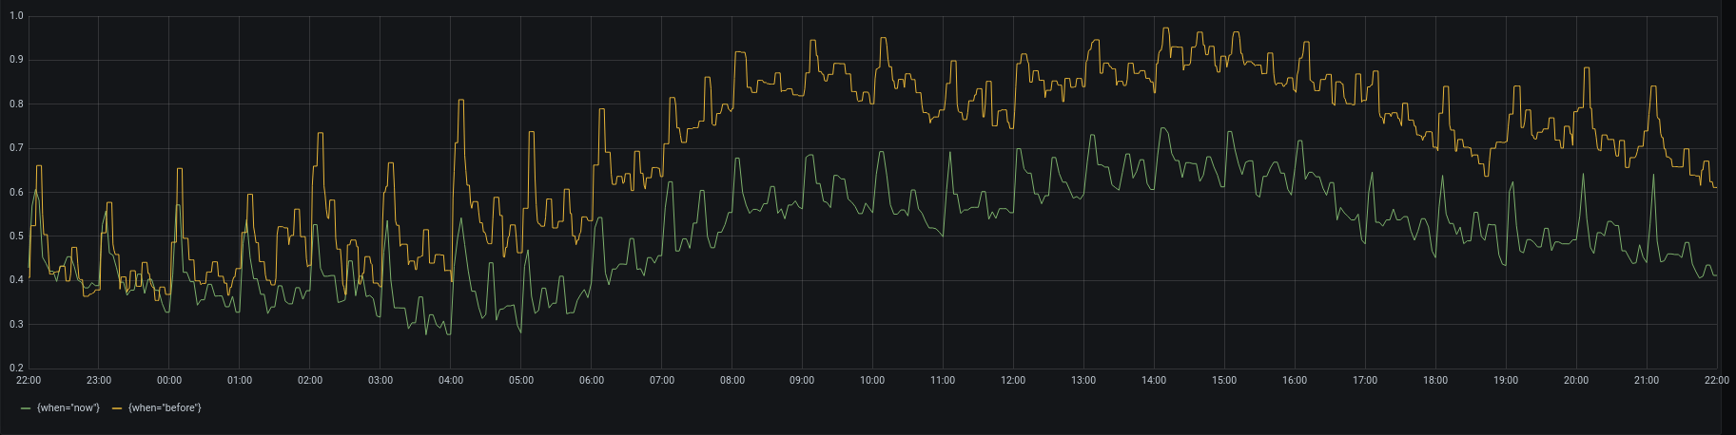Click the 03:00 time axis label
The height and width of the screenshot is (435, 1736).
380,380
